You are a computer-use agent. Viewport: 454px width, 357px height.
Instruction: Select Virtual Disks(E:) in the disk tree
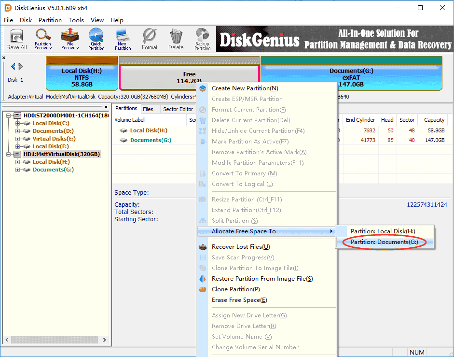click(x=54, y=139)
